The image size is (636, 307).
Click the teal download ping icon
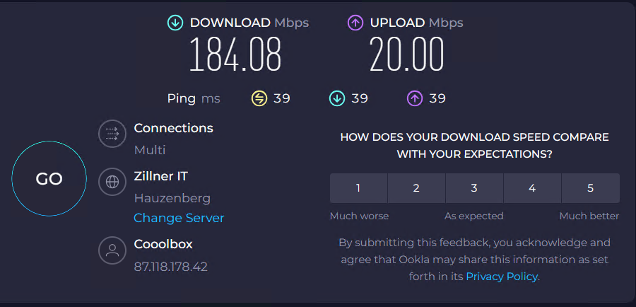[x=336, y=98]
